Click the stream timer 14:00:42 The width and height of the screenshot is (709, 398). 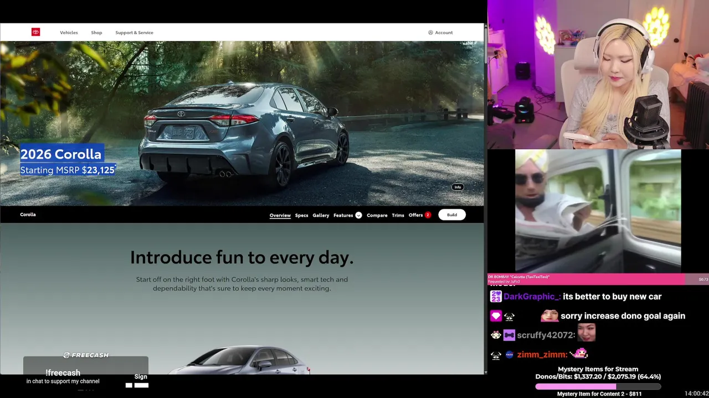pyautogui.click(x=696, y=394)
